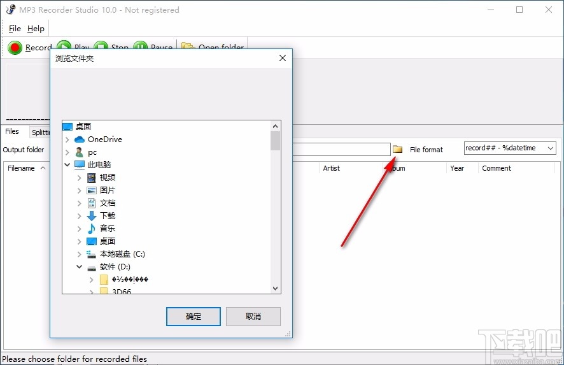This screenshot has height=365, width=564.
Task: Collapse the 此电脑 tree node
Action: (x=67, y=165)
